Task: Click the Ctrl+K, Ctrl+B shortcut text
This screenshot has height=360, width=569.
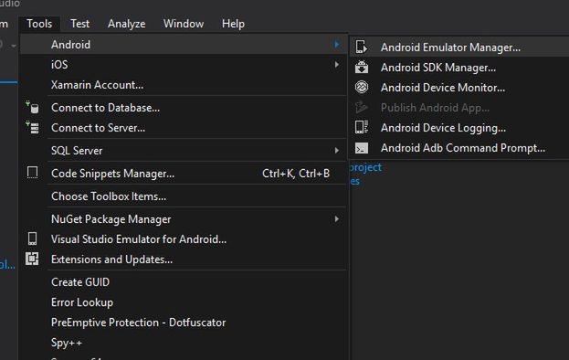Action: (x=296, y=173)
